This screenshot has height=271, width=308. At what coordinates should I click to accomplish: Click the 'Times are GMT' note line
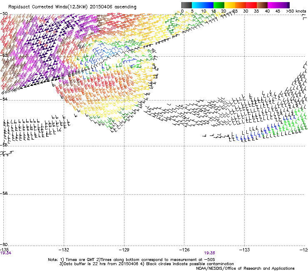click(x=132, y=260)
